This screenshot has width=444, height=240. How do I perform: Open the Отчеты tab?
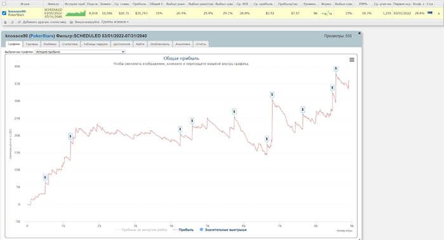pos(201,44)
